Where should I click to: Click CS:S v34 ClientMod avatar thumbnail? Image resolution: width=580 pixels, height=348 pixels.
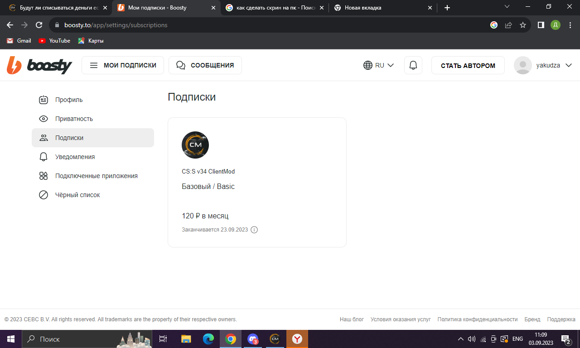point(195,145)
